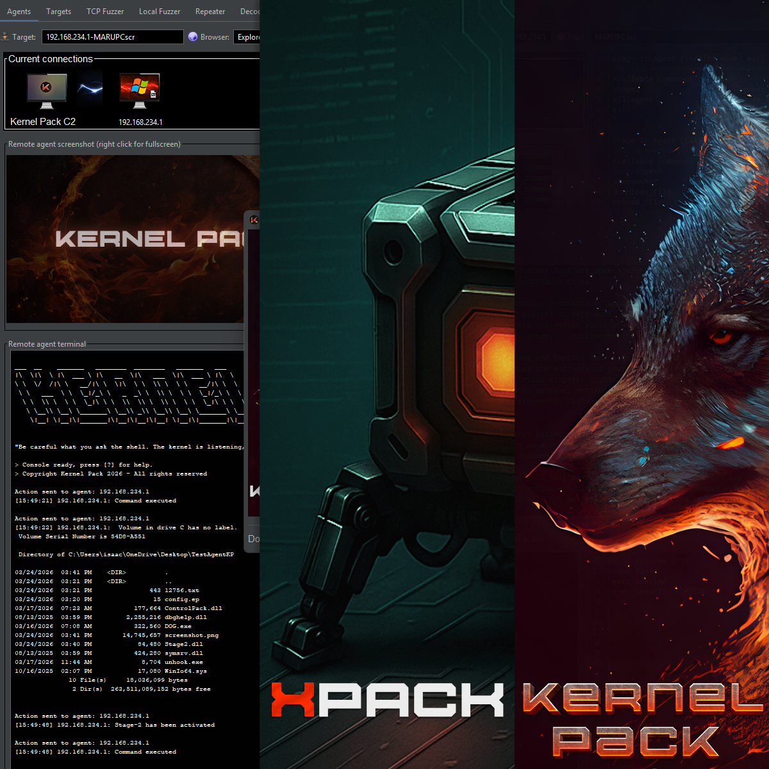Select the Windows agent monitor icon
This screenshot has height=769, width=769.
click(x=140, y=90)
